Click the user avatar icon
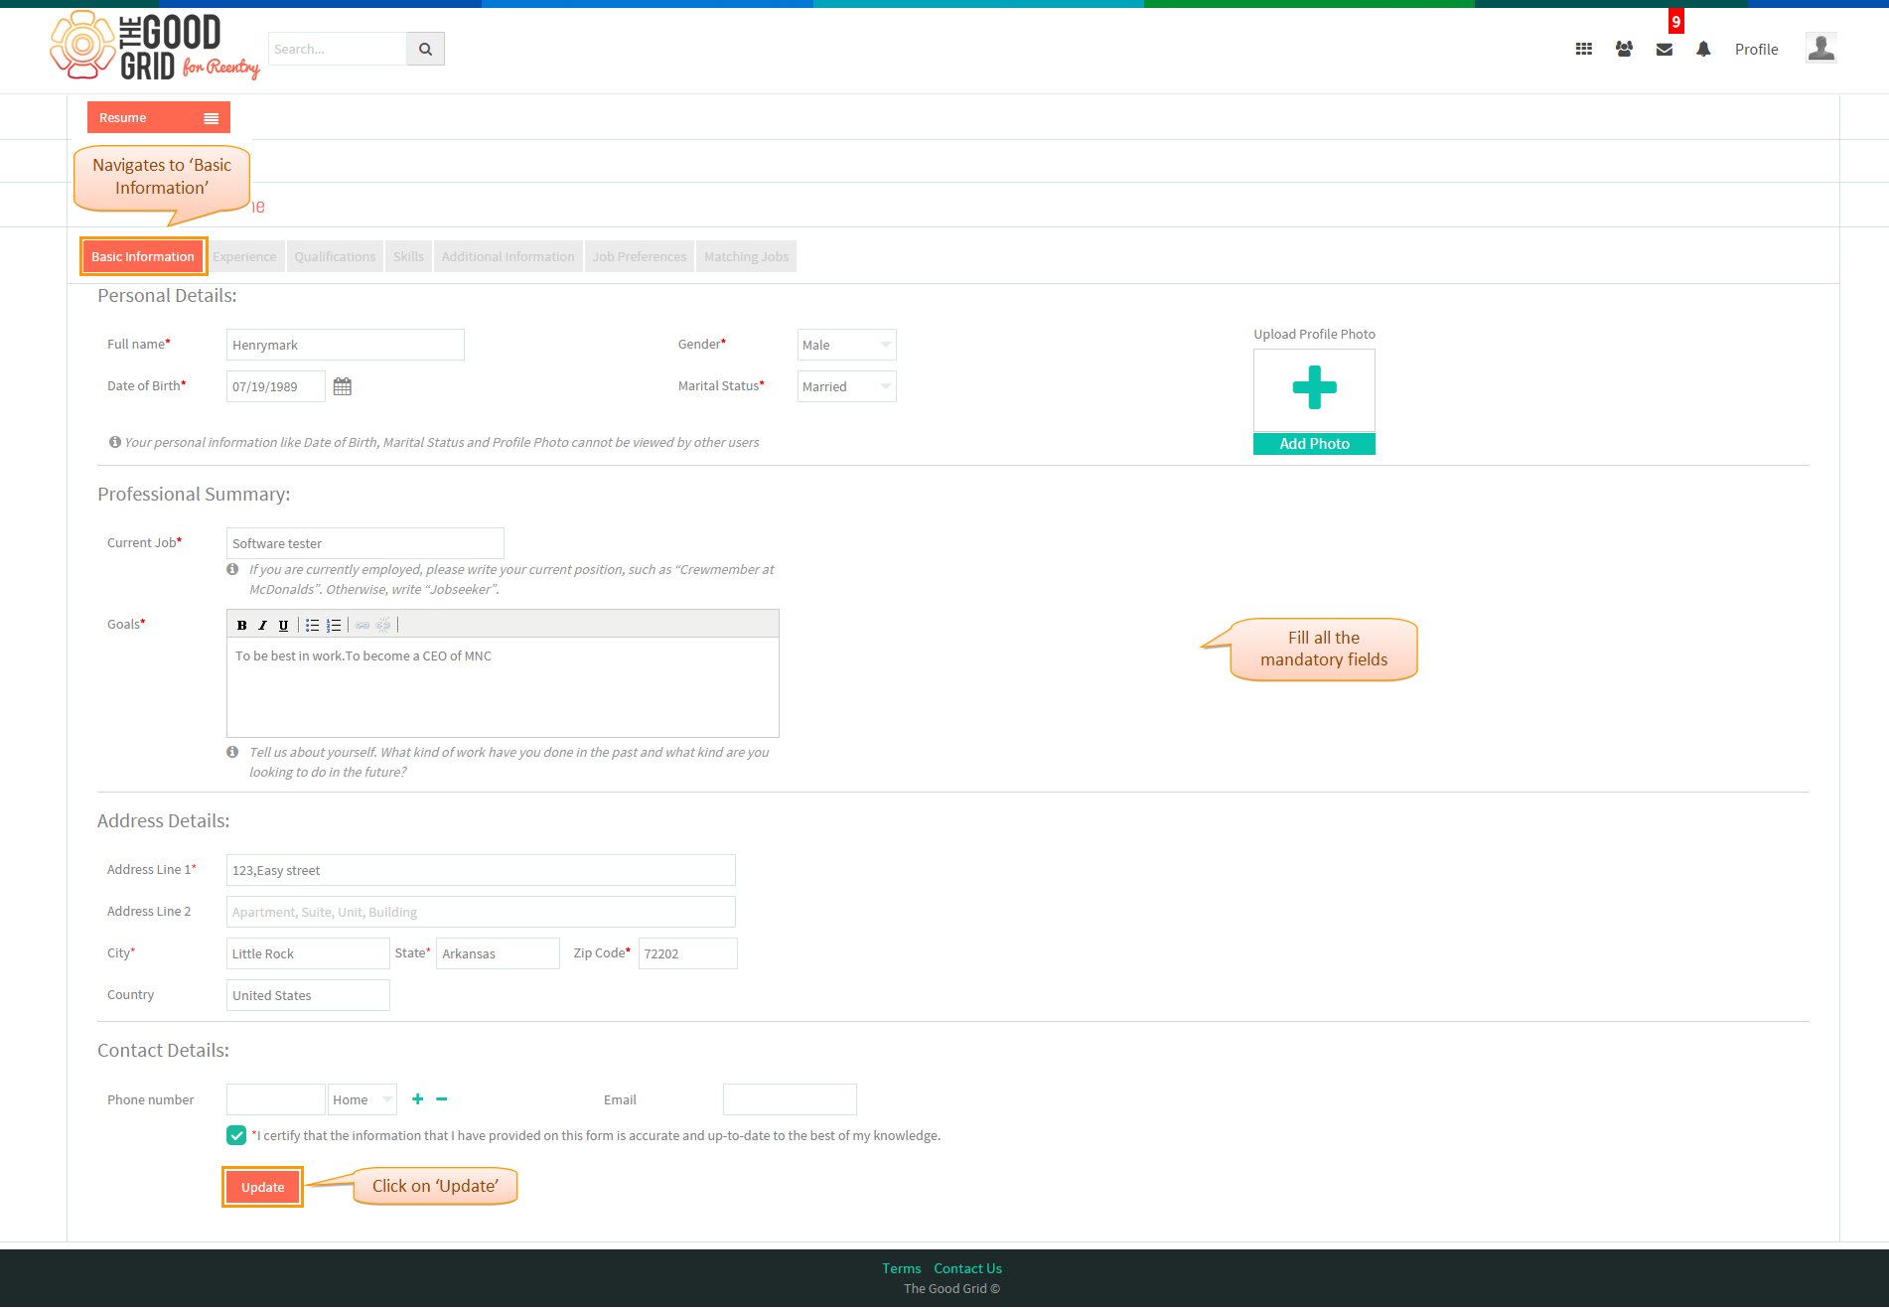The image size is (1889, 1309). pos(1820,48)
